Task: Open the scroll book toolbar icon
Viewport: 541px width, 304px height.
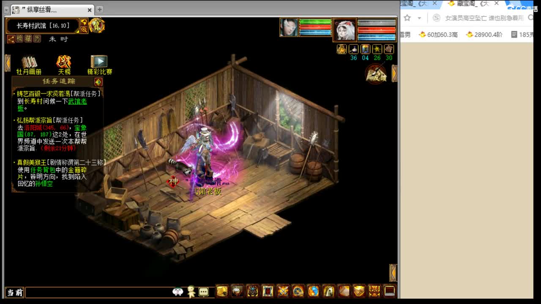Action: 344,291
